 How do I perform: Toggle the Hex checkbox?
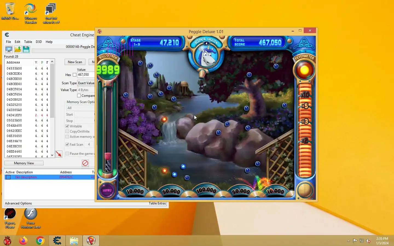click(x=74, y=75)
